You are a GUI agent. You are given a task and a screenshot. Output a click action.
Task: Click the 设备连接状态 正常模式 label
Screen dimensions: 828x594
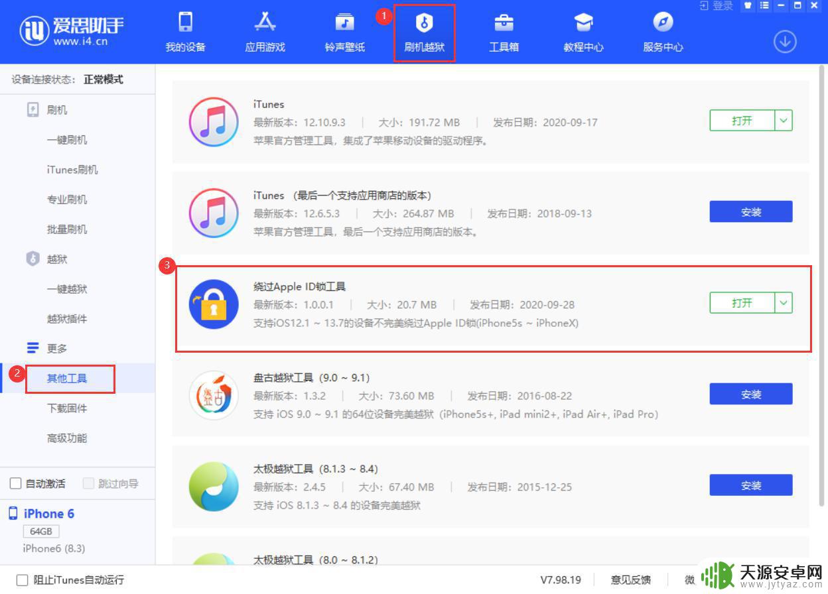point(68,80)
